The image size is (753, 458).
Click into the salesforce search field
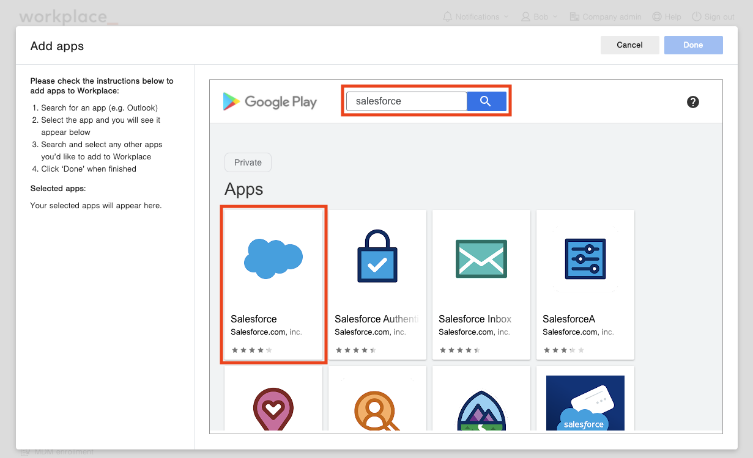pyautogui.click(x=407, y=101)
